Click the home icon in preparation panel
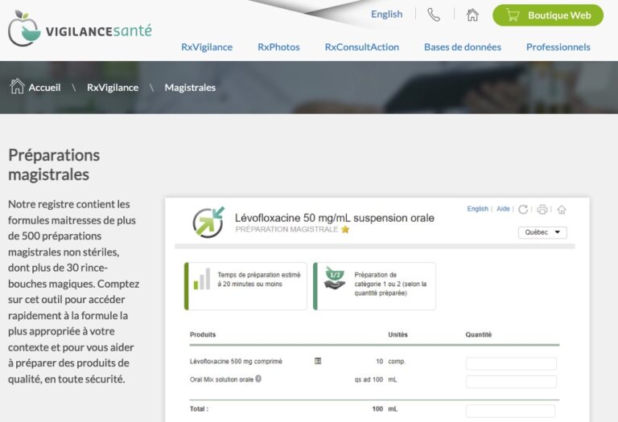This screenshot has width=618, height=422. pos(562,210)
